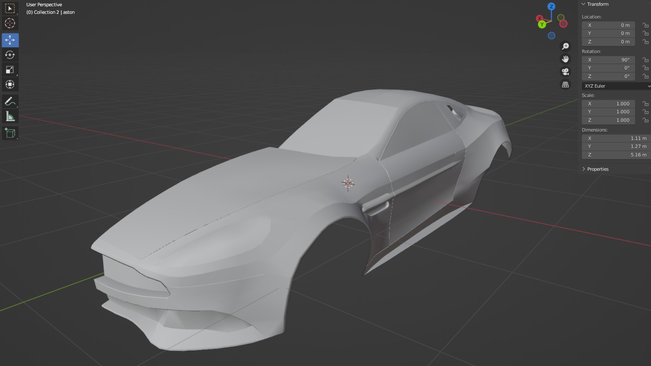
Task: Select the Add Cube tool
Action: click(10, 133)
